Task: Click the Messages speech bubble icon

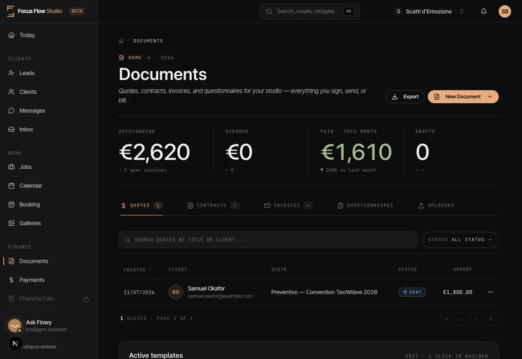Action: point(11,111)
